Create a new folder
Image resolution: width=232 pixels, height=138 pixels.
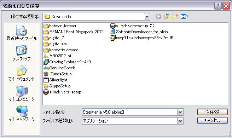click(175, 16)
